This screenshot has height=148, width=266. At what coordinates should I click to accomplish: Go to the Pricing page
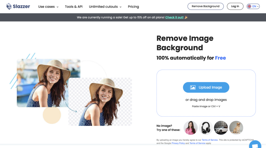pyautogui.click(x=133, y=6)
